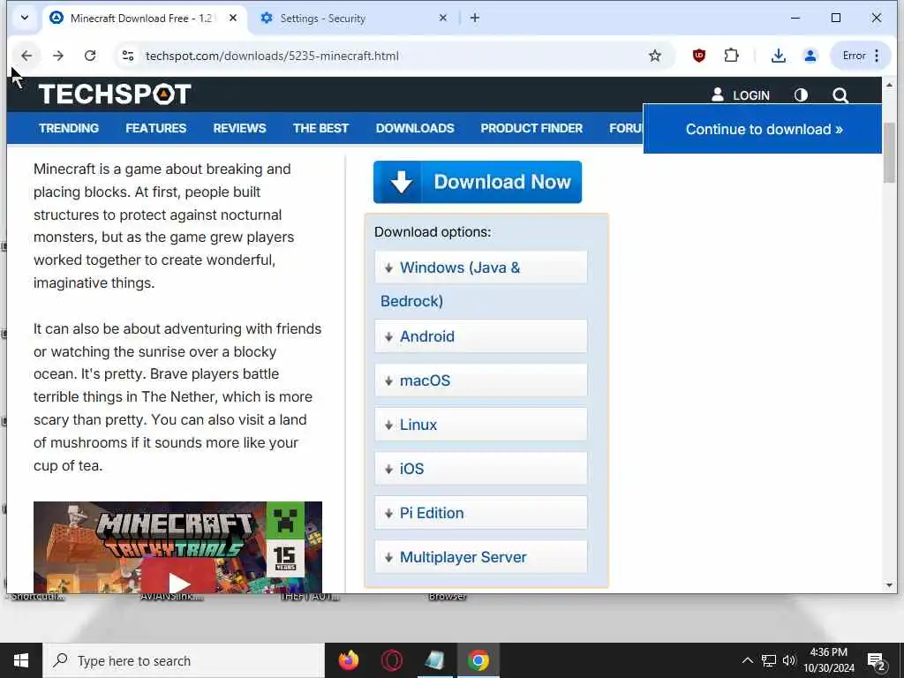Screen dimensions: 904x678
Task: Show Chrome downloads
Action: click(x=779, y=56)
